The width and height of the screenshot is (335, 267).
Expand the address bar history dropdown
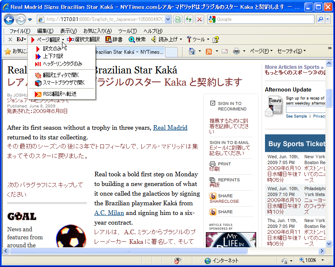pos(168,19)
